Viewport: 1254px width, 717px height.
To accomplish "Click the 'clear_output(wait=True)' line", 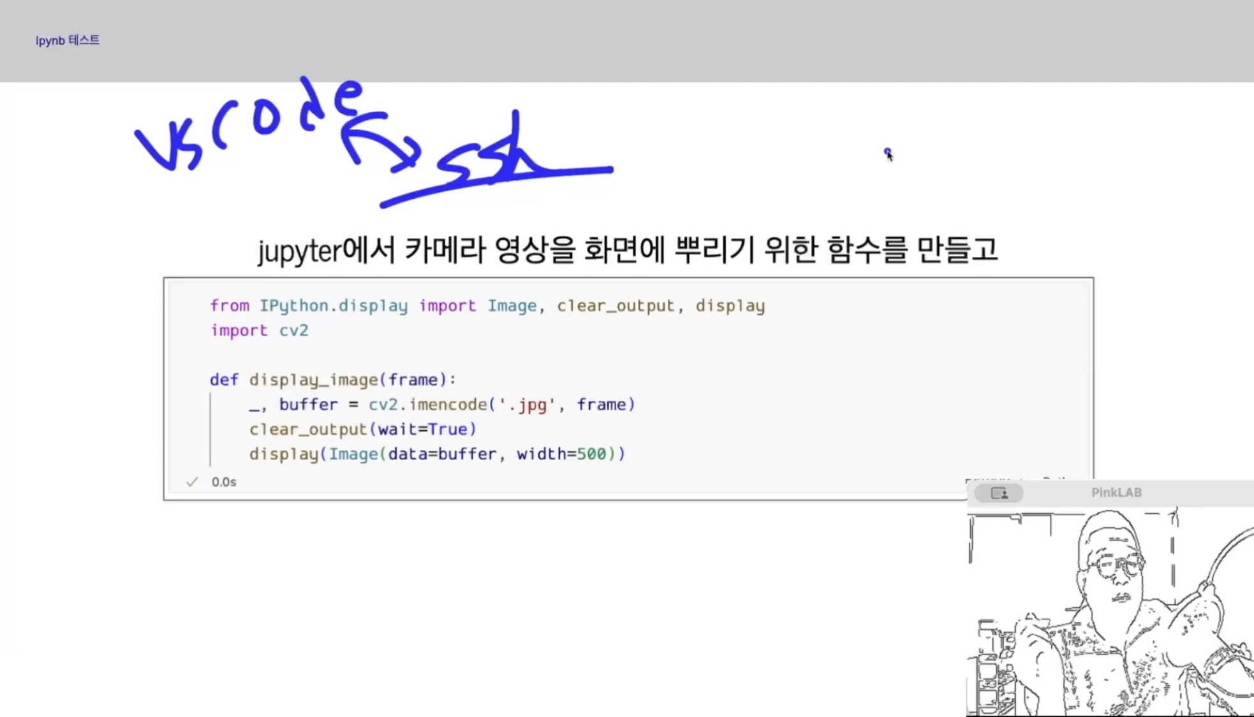I will (362, 430).
